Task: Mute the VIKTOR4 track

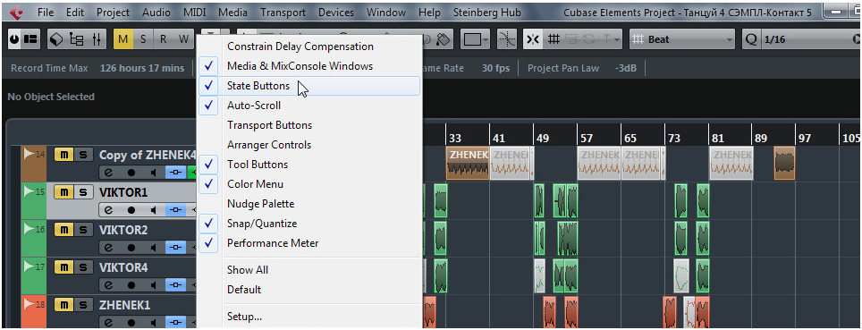Action: [63, 267]
